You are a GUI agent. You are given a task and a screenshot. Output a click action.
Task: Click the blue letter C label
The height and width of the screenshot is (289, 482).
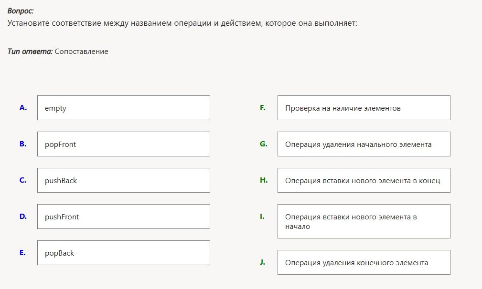tap(23, 180)
